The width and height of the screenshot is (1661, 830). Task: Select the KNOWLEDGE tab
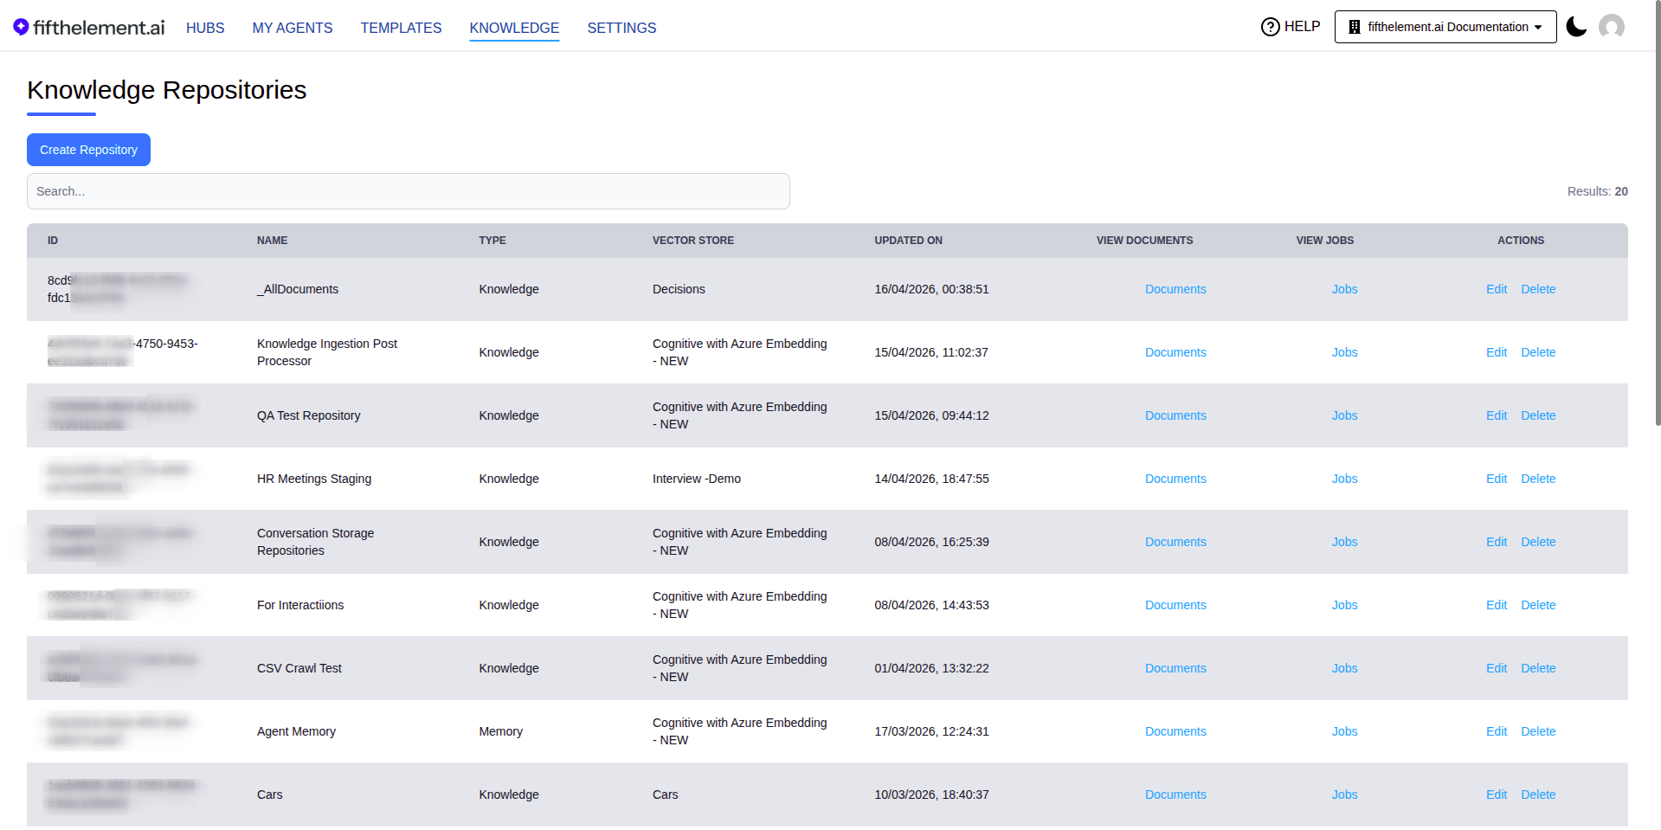click(514, 28)
